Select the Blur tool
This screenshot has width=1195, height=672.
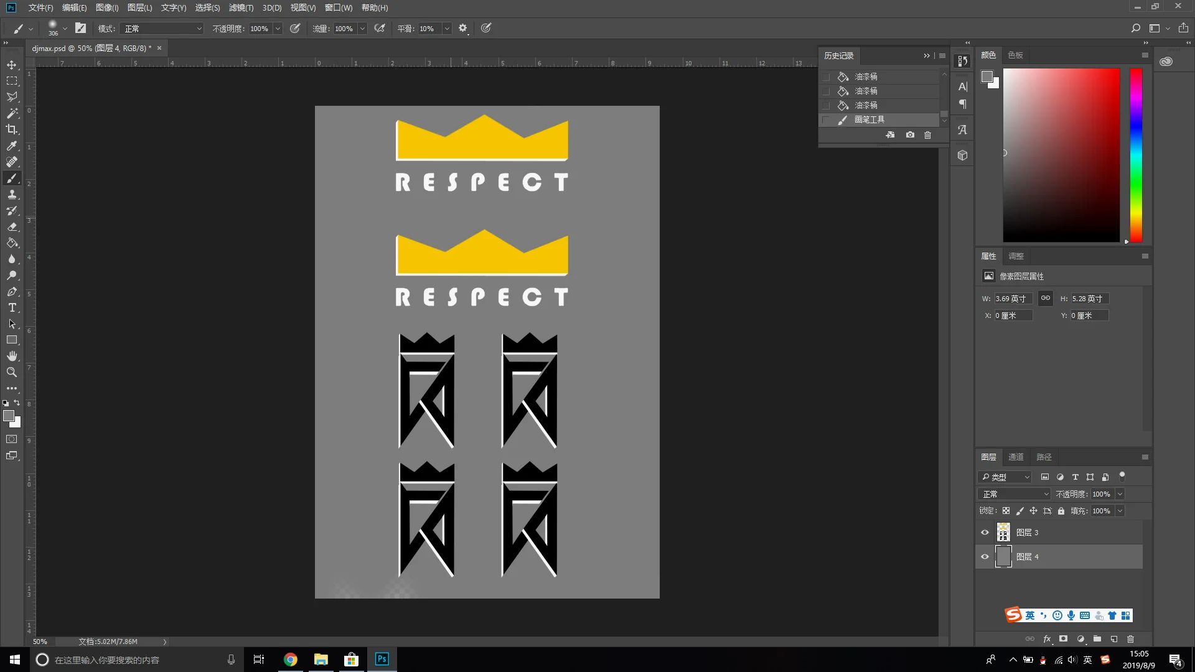pyautogui.click(x=12, y=259)
